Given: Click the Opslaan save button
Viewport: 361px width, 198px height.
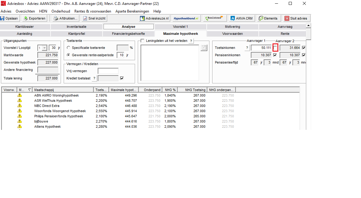Looking at the screenshot, I should (x=10, y=18).
